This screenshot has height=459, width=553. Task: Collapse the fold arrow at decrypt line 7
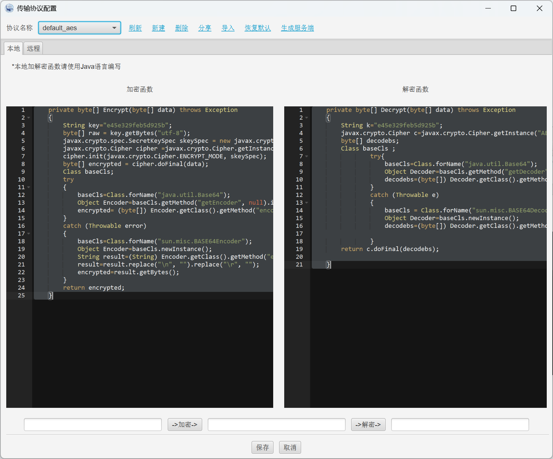(x=307, y=156)
